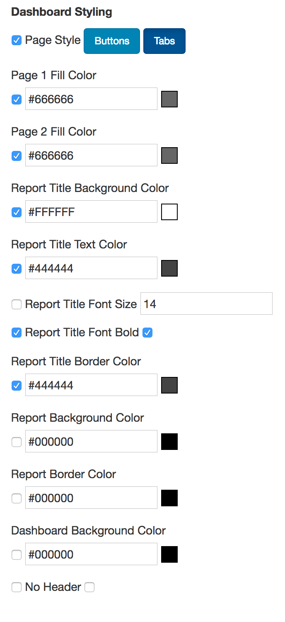This screenshot has width=285, height=622.
Task: Click inside the Page 2 Fill Color field
Action: coord(91,155)
